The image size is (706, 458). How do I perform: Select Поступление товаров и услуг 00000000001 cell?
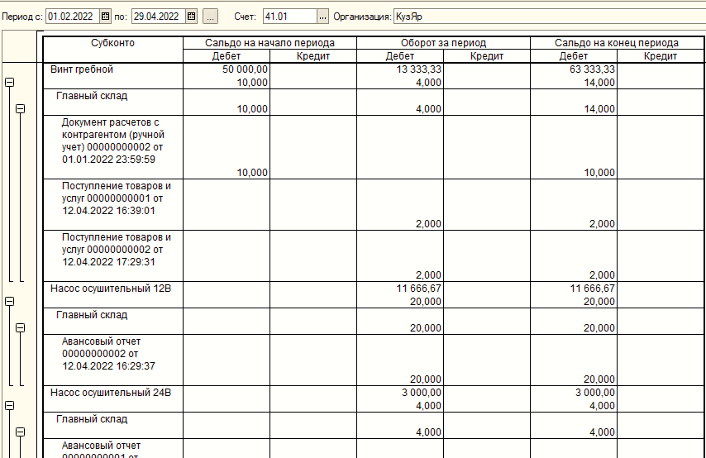113,204
